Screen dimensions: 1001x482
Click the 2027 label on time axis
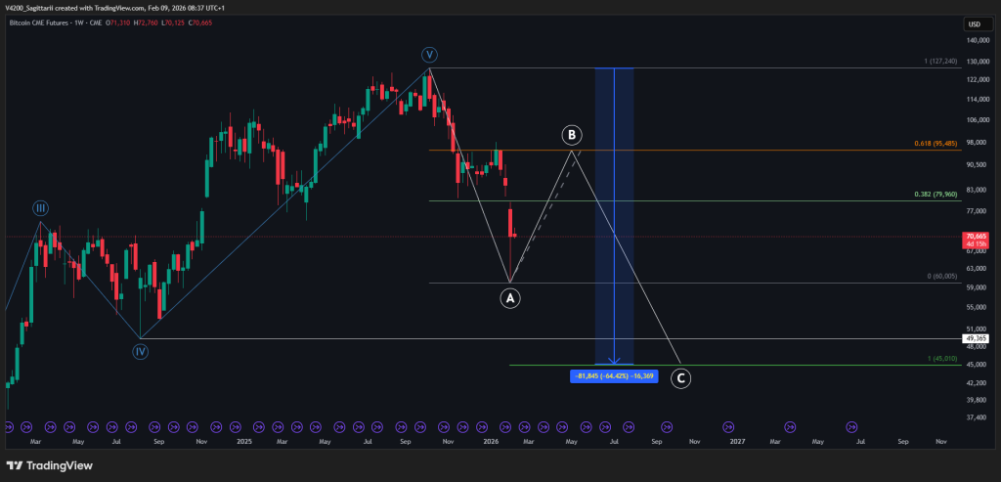coord(737,442)
